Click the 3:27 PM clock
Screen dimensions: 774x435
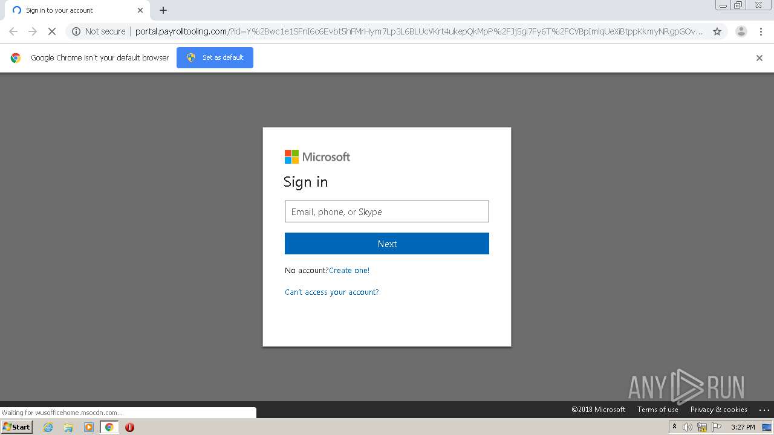point(743,427)
